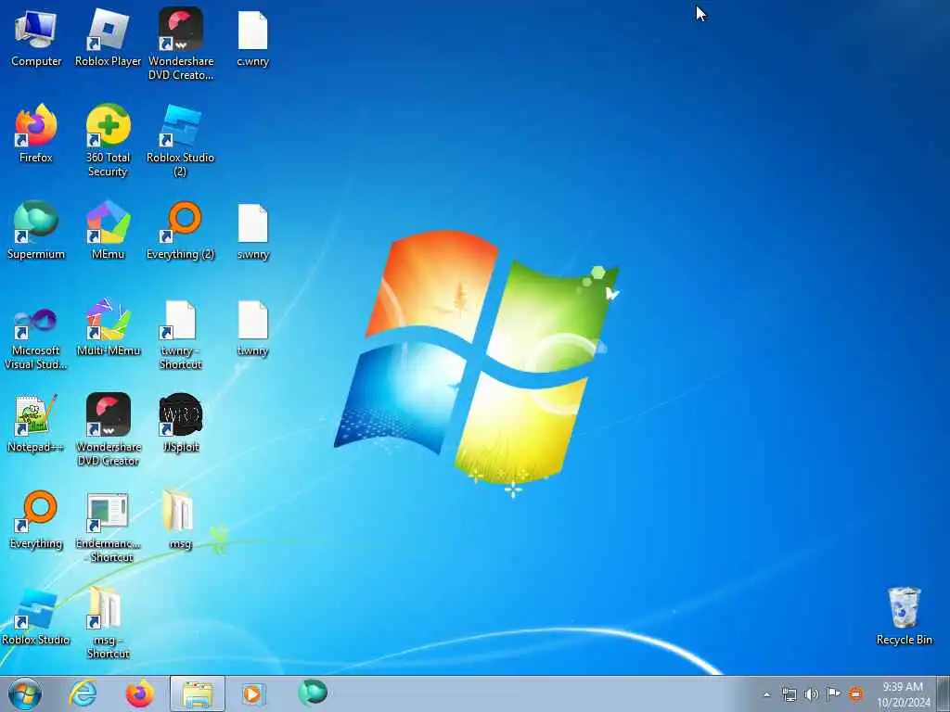This screenshot has height=712, width=950.
Task: Select the Wondershare DVD Creator icon
Action: [x=108, y=429]
